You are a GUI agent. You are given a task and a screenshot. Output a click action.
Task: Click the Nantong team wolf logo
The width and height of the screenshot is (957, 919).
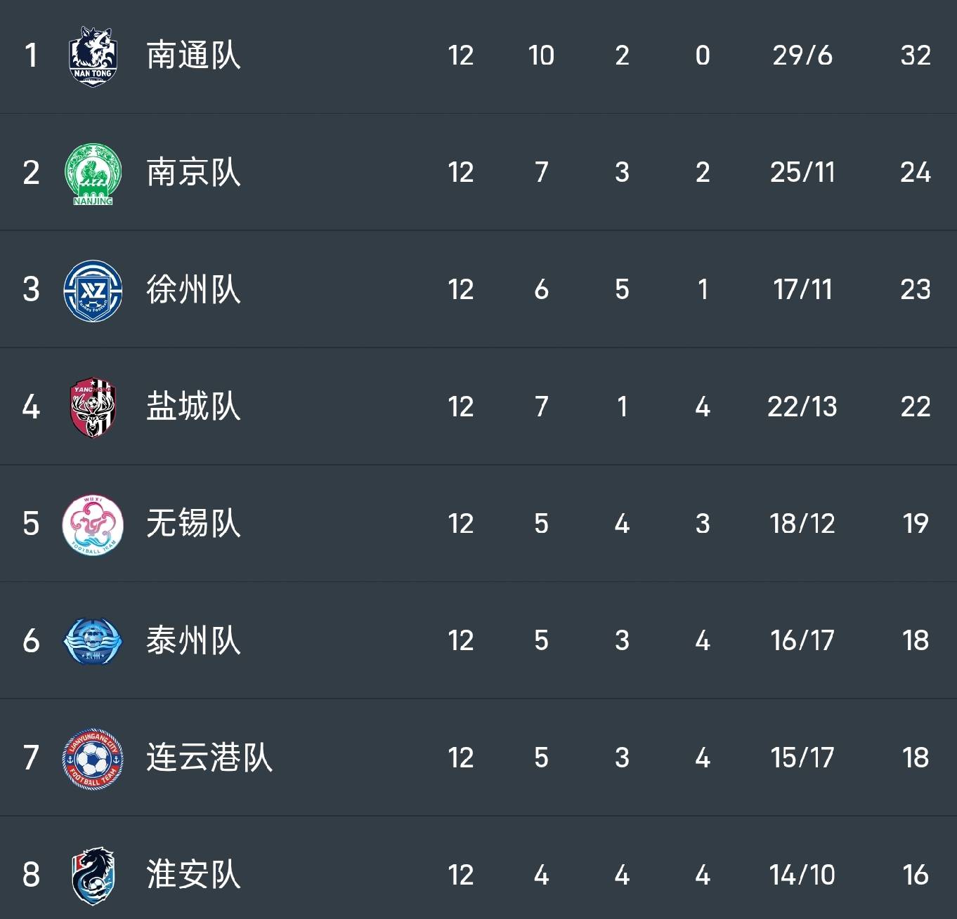[x=93, y=56]
